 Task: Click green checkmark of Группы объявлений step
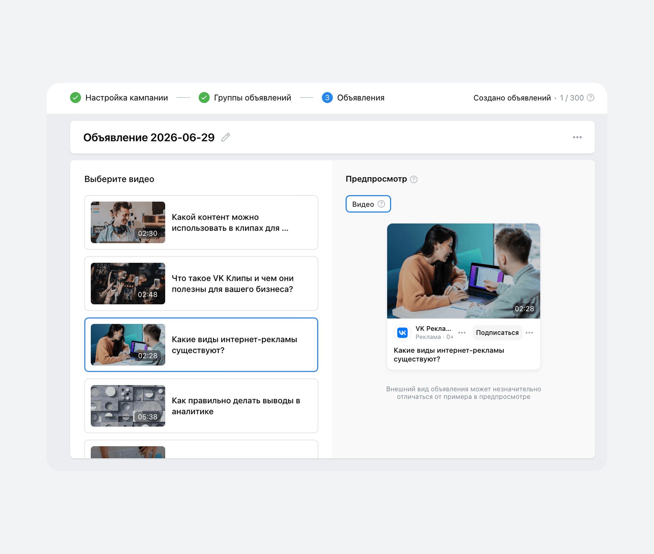[204, 98]
